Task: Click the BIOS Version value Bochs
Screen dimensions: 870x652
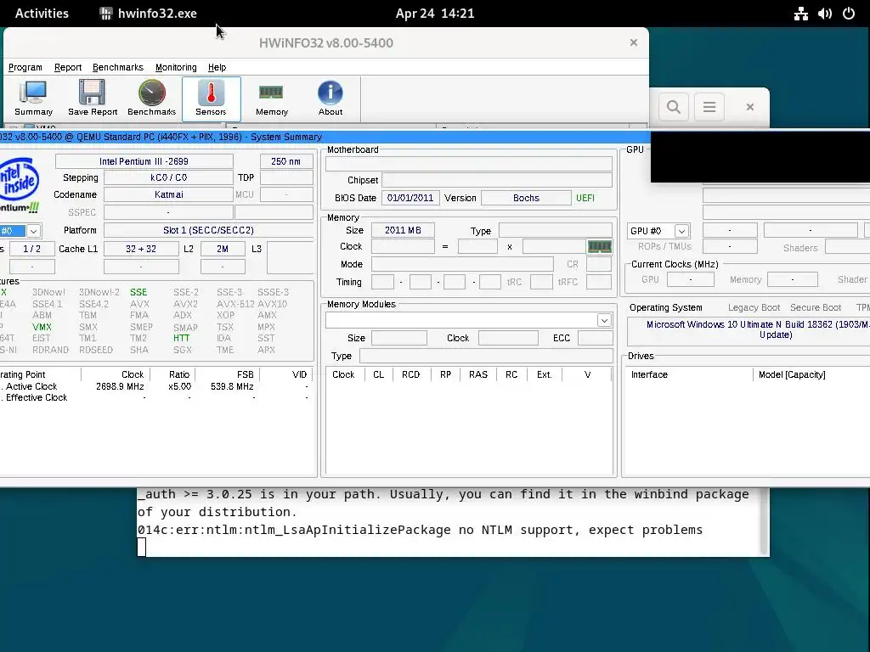Action: click(526, 198)
